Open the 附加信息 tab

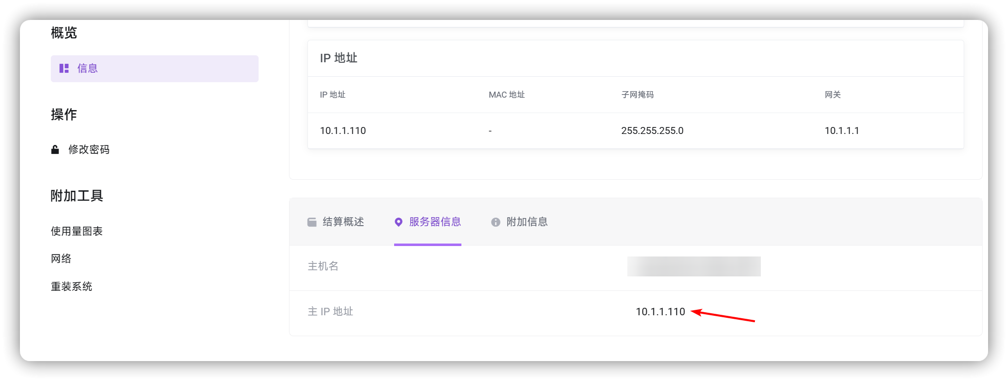519,222
